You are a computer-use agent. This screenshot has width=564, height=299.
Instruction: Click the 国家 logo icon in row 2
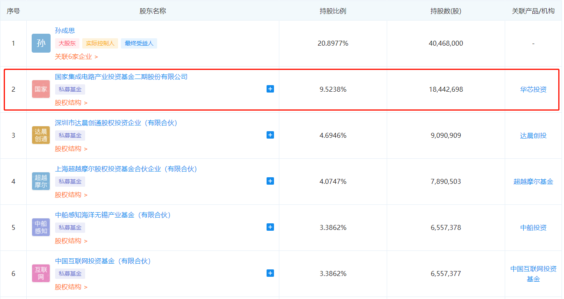[41, 89]
